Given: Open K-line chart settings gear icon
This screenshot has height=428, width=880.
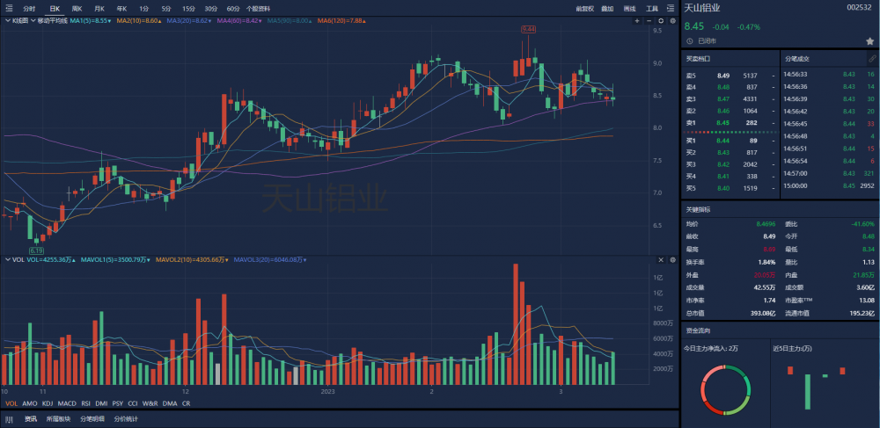Looking at the screenshot, I should click(671, 19).
